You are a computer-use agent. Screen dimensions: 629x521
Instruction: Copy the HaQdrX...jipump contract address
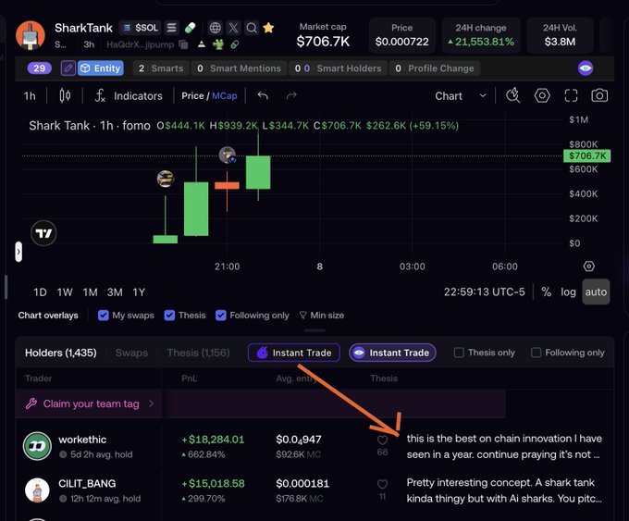tap(183, 44)
